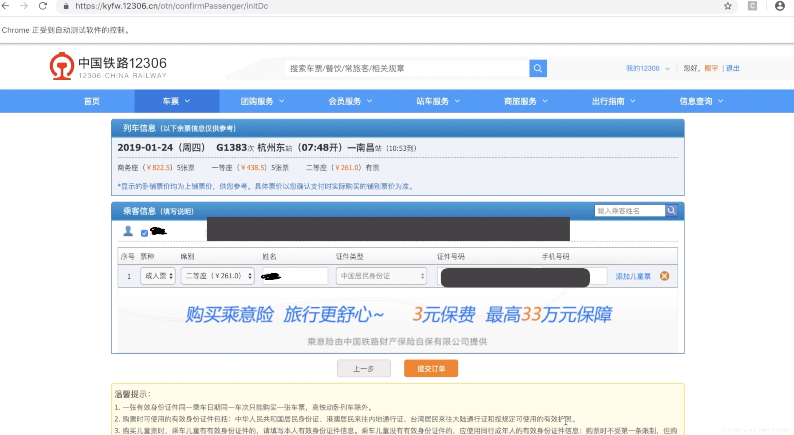This screenshot has height=435, width=794.
Task: Click the 证件号码 column header
Action: 451,256
